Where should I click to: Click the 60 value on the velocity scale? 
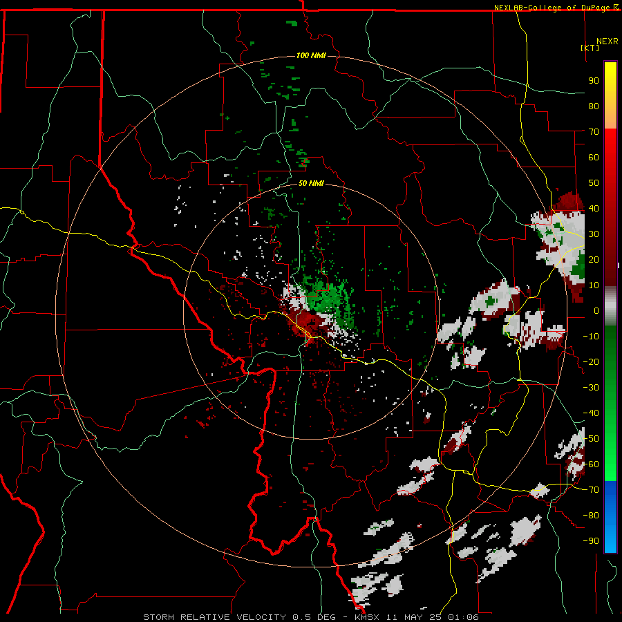click(x=594, y=157)
